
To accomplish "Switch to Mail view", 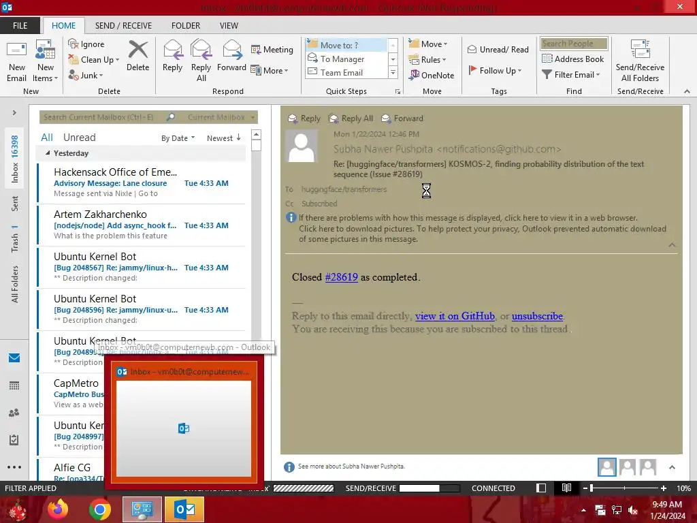I will [x=14, y=358].
